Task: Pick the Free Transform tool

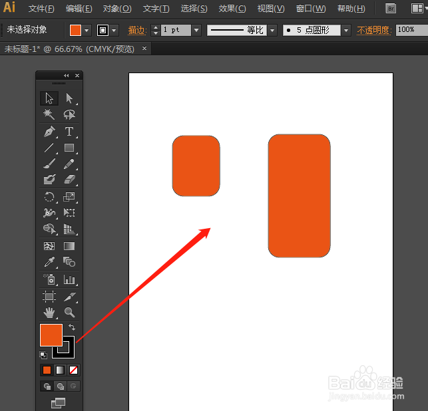Action: (69, 213)
